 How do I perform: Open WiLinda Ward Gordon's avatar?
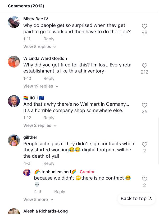pos(14,62)
